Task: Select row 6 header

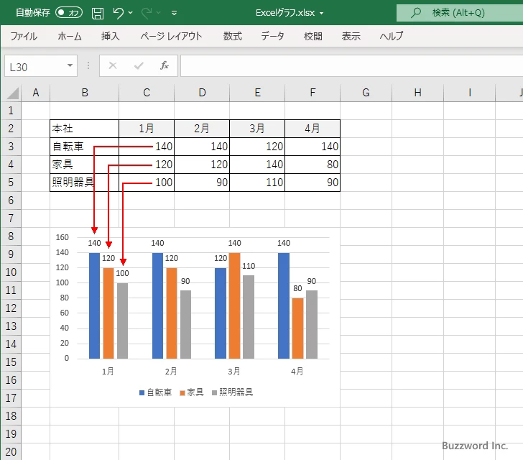Action: [11, 201]
